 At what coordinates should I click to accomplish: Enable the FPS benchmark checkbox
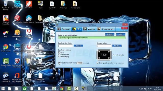(59, 52)
